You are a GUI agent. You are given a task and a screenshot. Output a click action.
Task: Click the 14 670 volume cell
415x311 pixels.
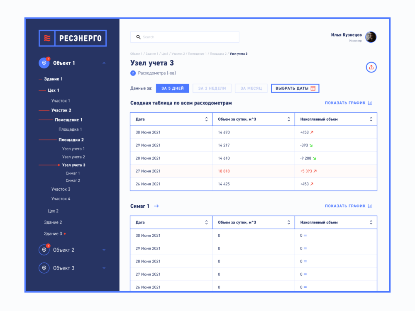[224, 132]
